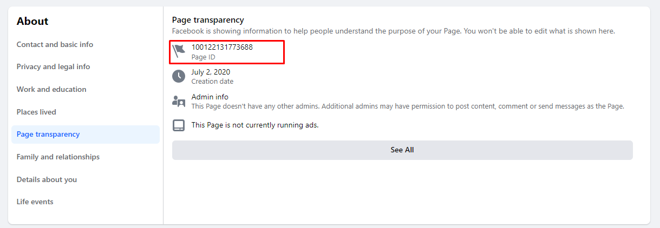Show Details about you

(47, 179)
